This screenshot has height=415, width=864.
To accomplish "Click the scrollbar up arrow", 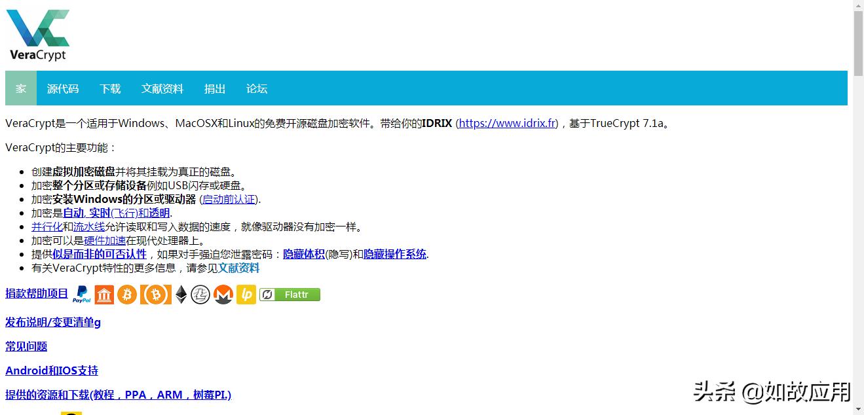I will pos(857,5).
